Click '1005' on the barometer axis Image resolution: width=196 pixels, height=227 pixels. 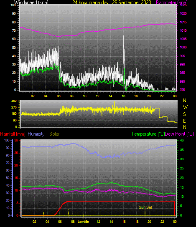pyautogui.click(x=183, y=39)
